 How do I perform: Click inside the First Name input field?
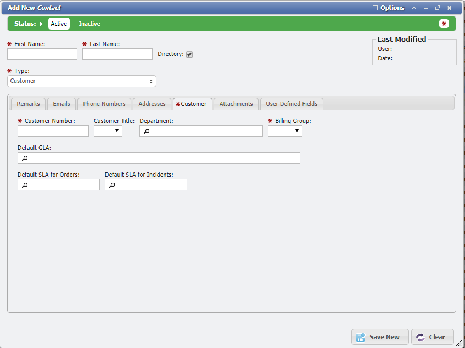42,54
